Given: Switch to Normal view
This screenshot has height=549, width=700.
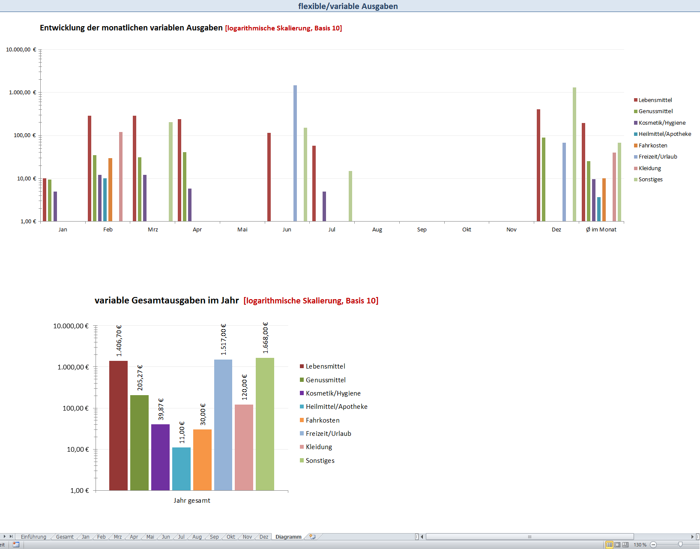Looking at the screenshot, I should coord(609,545).
